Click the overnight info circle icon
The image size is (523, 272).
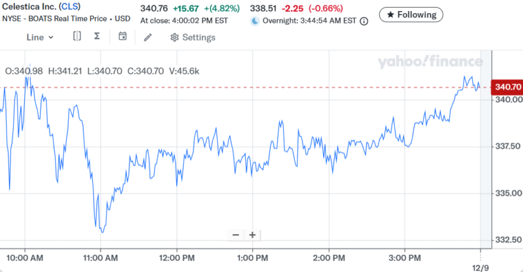[364, 20]
